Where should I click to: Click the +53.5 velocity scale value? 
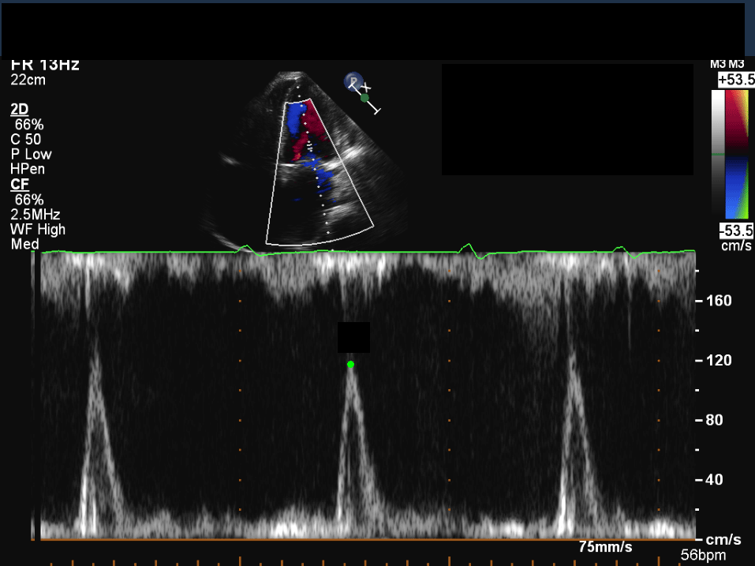[733, 80]
